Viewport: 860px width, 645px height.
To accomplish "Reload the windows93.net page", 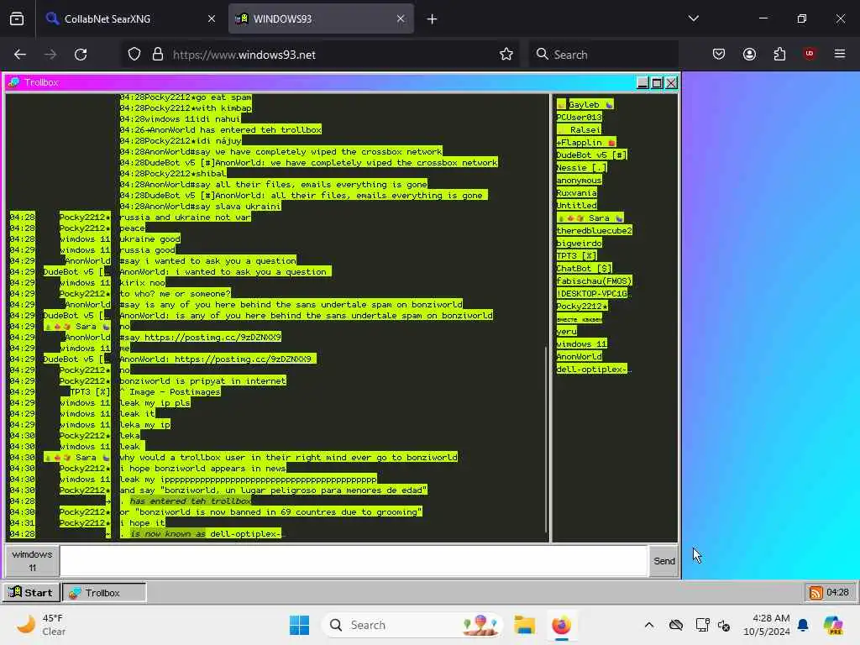I will (81, 55).
